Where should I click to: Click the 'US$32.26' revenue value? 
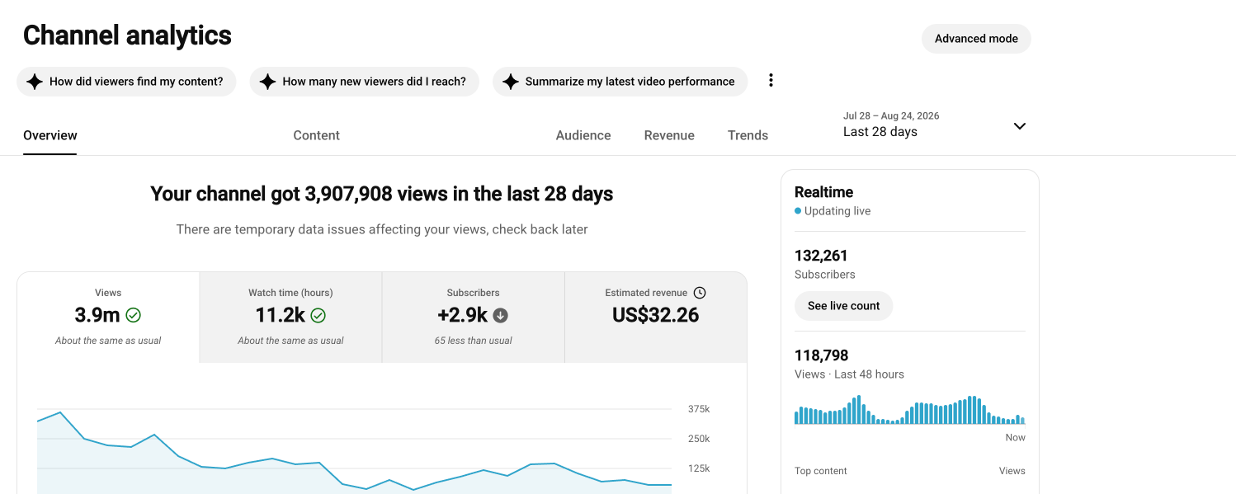656,315
